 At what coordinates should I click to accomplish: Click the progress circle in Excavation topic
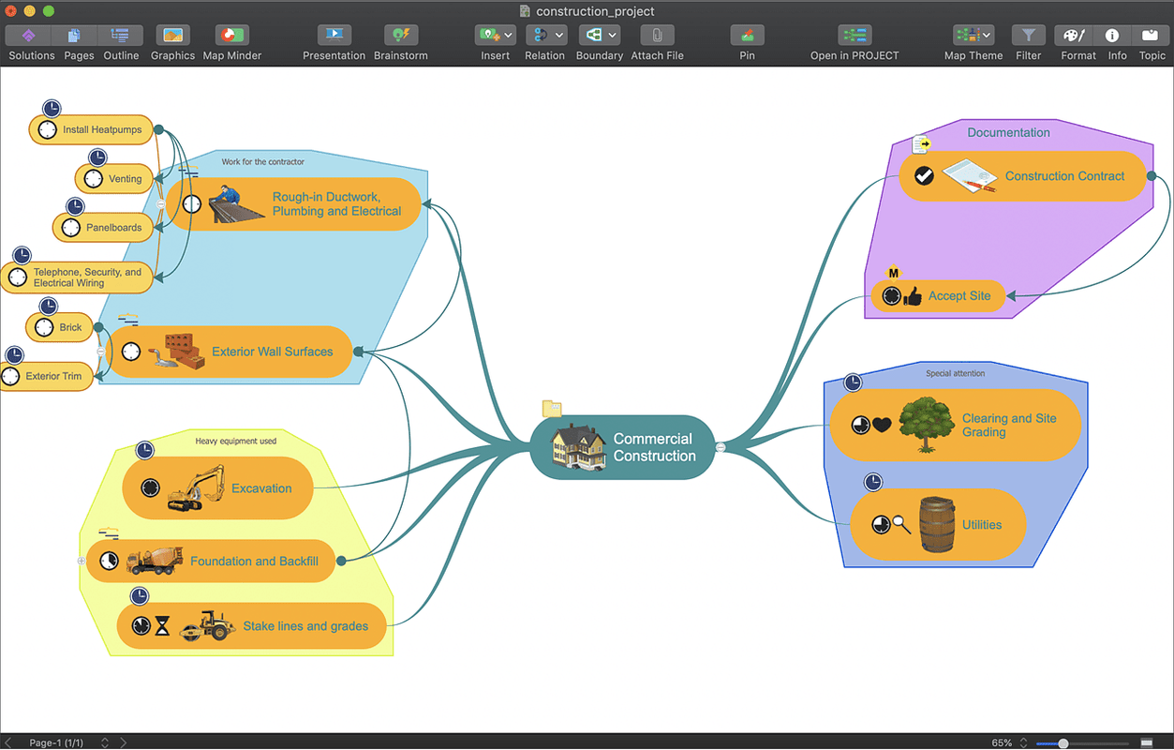click(x=150, y=488)
